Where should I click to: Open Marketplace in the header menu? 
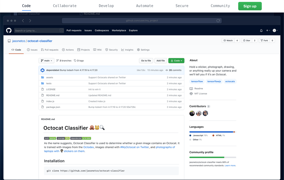click(x=119, y=30)
